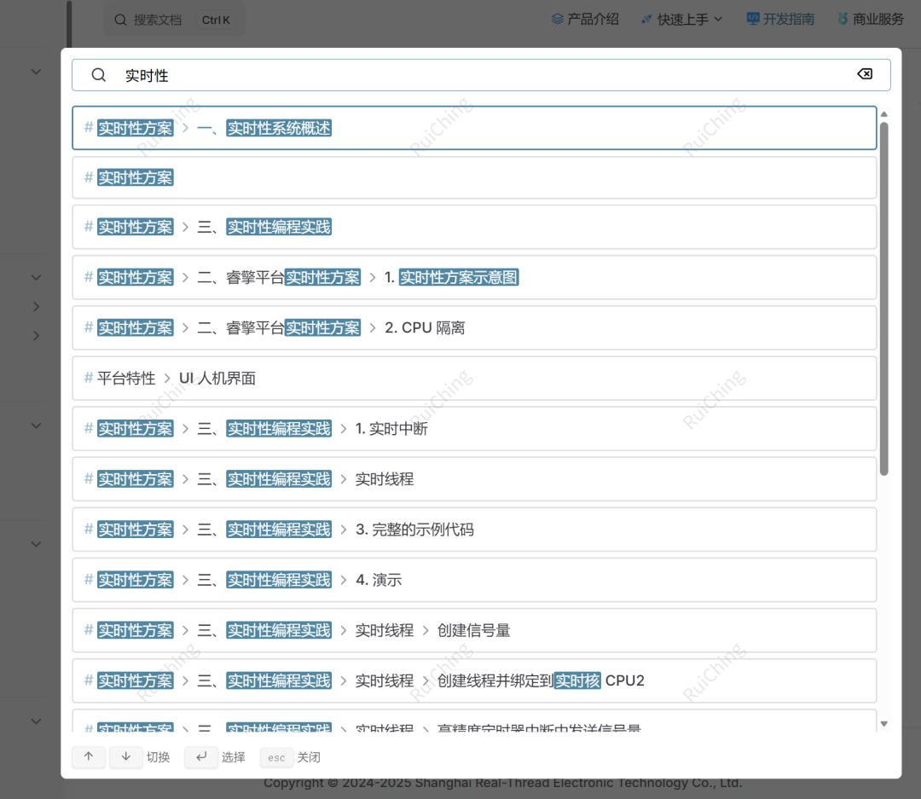Click the results list scroll-up arrow
921x799 pixels.
click(884, 114)
